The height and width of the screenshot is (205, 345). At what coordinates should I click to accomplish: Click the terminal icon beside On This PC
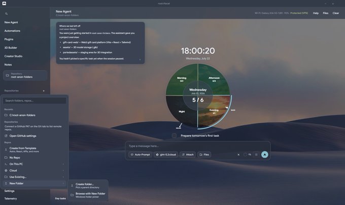click(x=6, y=164)
